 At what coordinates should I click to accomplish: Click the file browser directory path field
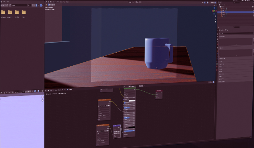coord(19,5)
